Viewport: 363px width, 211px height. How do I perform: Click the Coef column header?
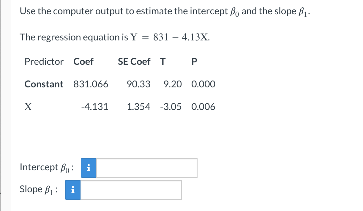tap(83, 62)
